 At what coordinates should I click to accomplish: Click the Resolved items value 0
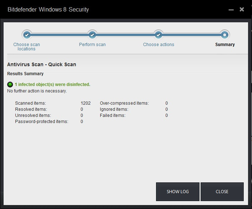coord(82,109)
